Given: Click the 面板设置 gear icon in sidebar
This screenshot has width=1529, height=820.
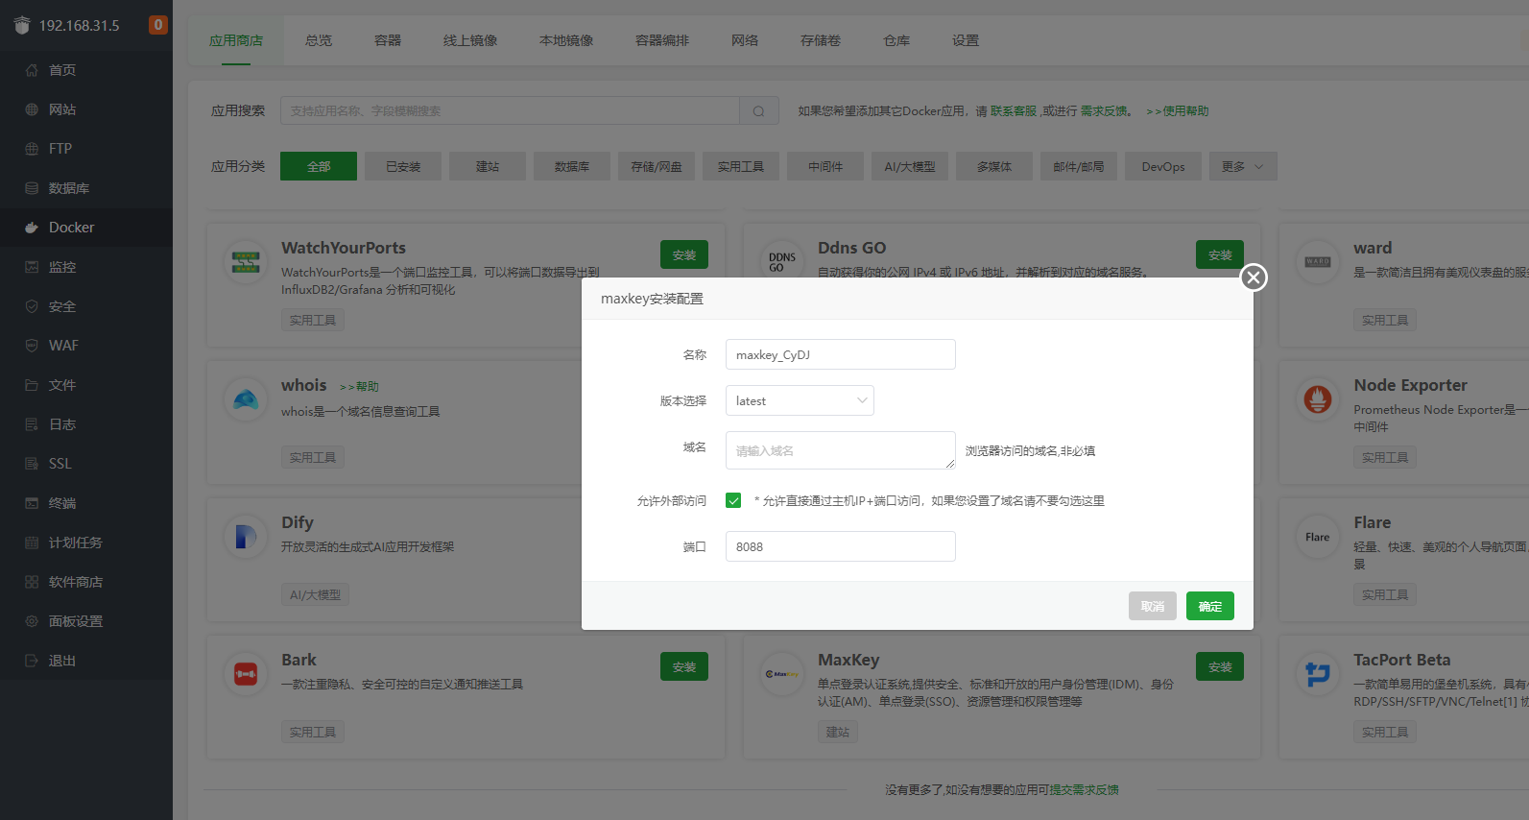Looking at the screenshot, I should [32, 621].
